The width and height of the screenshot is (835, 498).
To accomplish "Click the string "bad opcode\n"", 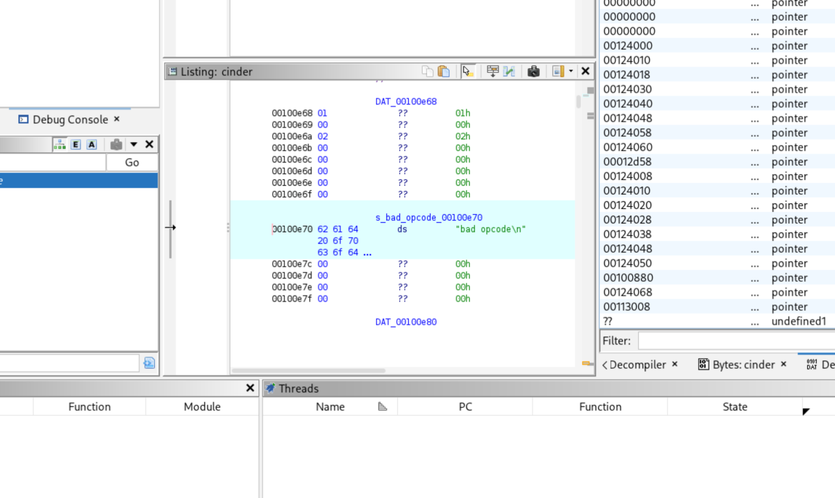I will 490,229.
